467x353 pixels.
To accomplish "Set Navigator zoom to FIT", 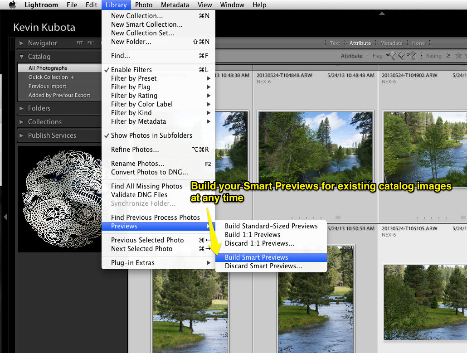I will point(79,43).
